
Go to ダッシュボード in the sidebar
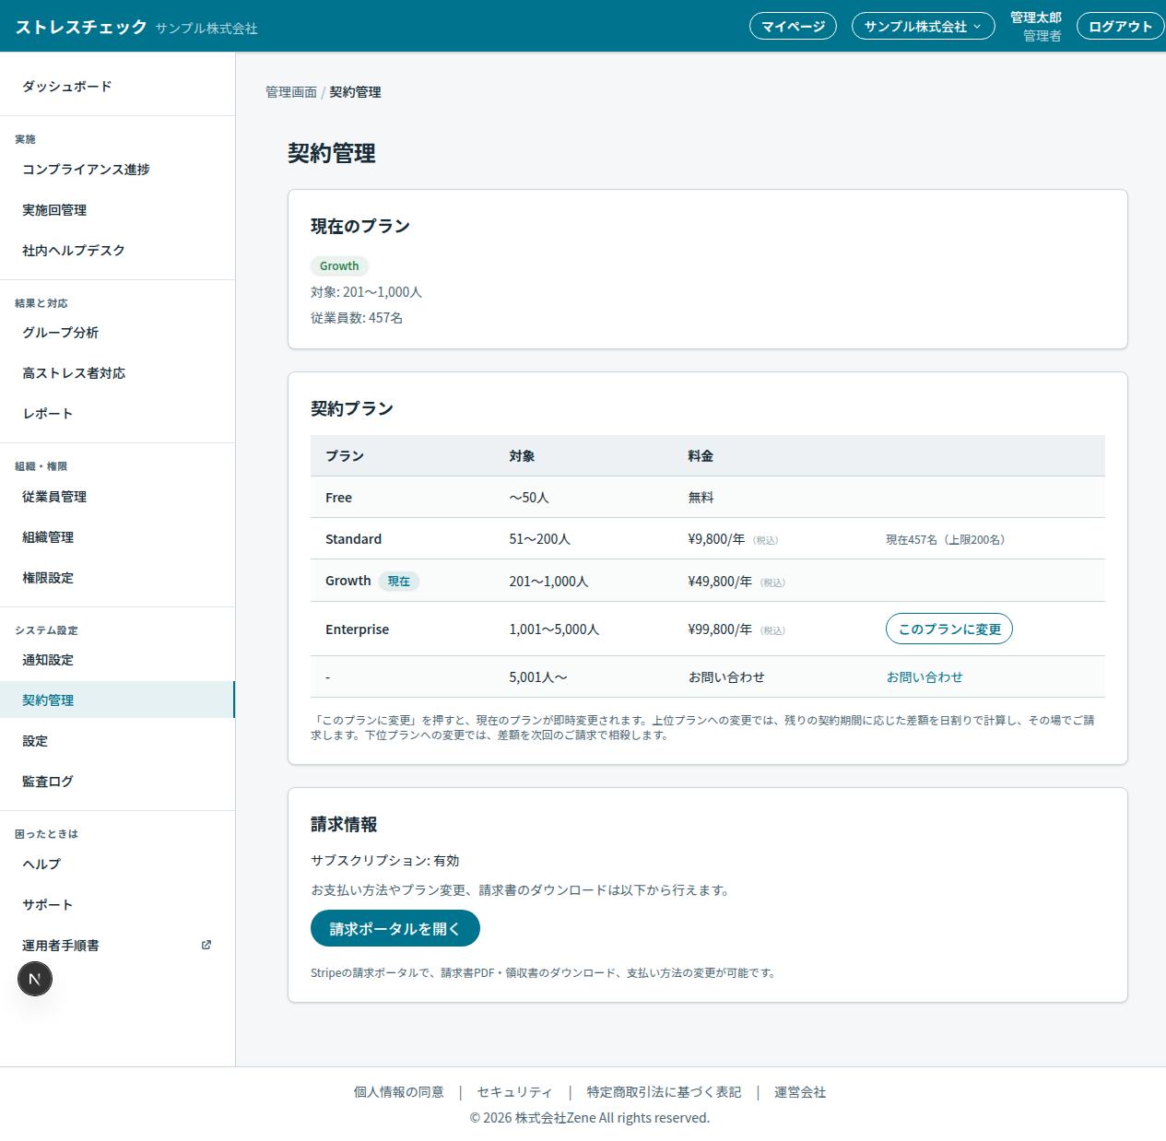[x=117, y=87]
